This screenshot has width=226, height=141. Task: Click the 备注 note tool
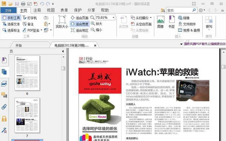point(28,24)
